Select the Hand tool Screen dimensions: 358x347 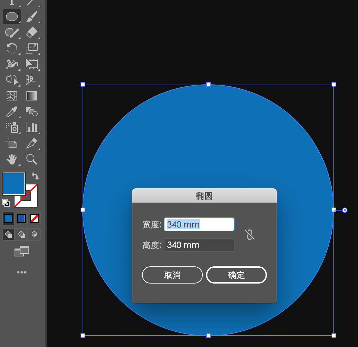(x=12, y=159)
